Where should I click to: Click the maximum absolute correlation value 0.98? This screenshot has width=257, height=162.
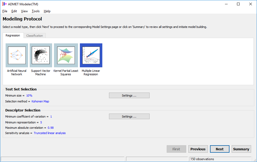pos(51,128)
